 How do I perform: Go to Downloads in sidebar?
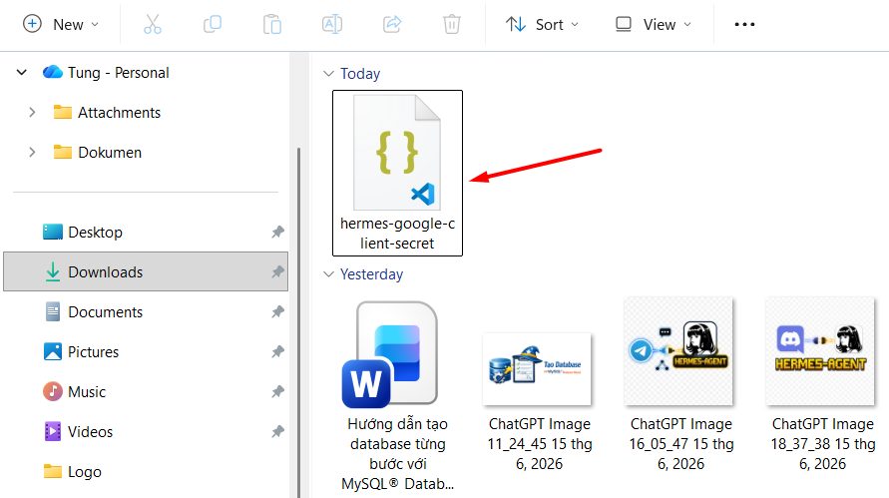146,271
